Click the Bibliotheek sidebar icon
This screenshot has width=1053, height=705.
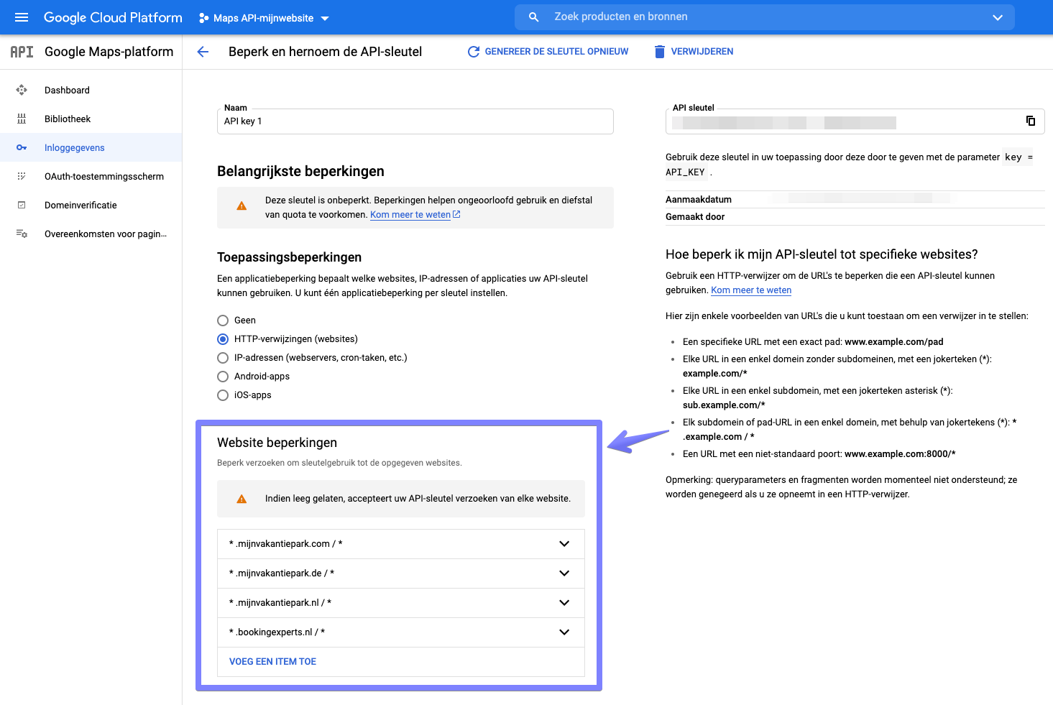pos(22,119)
